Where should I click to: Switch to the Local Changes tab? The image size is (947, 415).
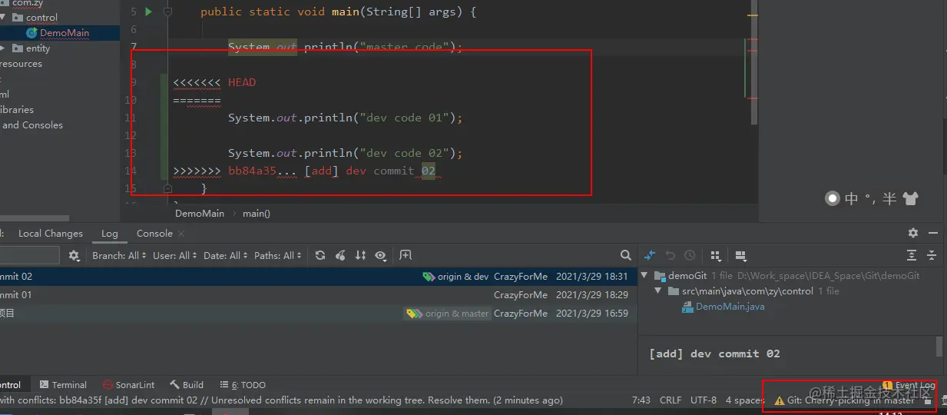pyautogui.click(x=50, y=233)
